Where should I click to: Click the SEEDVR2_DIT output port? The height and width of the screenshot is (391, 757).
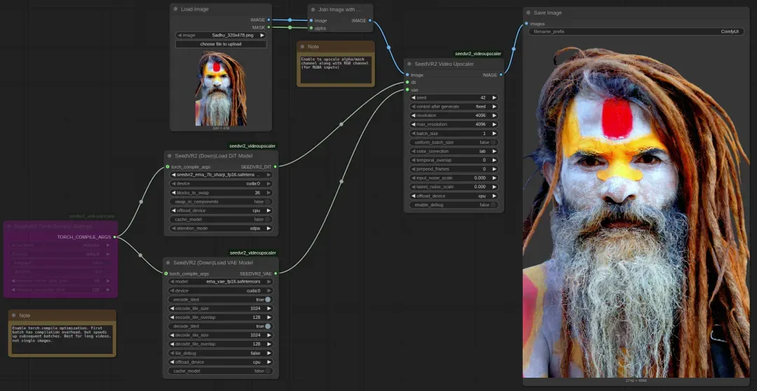pyautogui.click(x=275, y=166)
